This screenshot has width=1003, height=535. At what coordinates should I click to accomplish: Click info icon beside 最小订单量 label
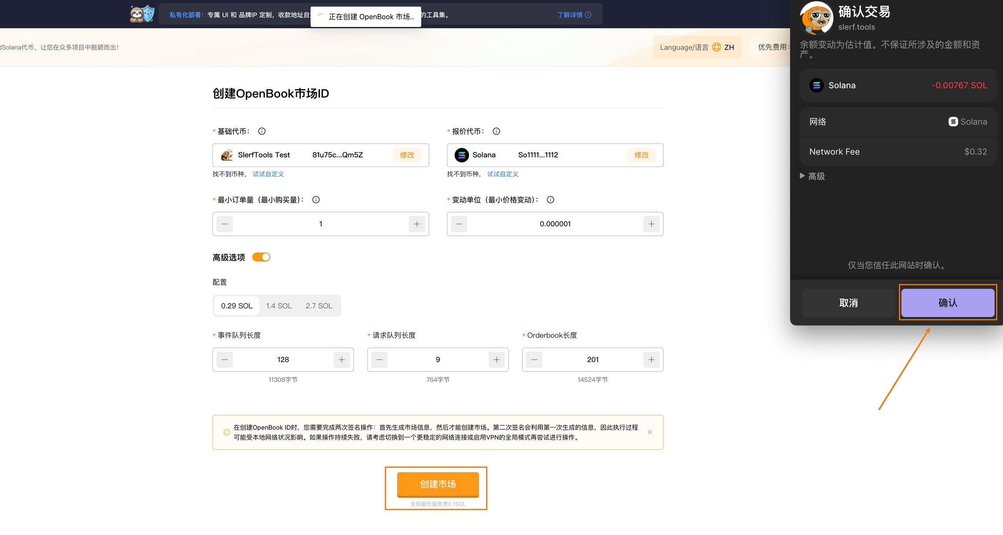click(316, 200)
